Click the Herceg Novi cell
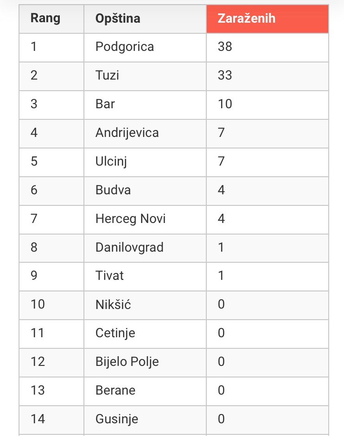 pos(145,220)
